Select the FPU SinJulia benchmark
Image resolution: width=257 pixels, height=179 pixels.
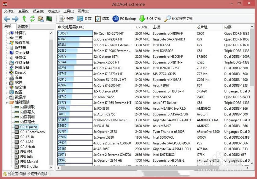tap(29, 166)
